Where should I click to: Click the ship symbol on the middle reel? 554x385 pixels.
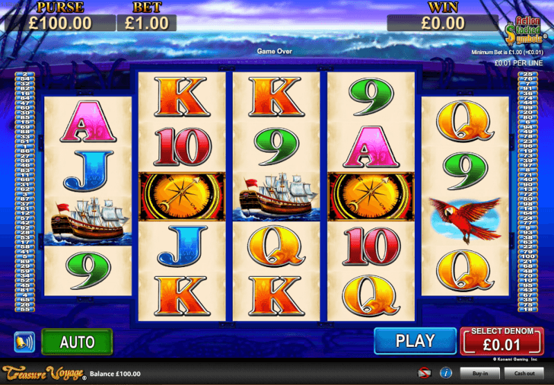(276, 196)
